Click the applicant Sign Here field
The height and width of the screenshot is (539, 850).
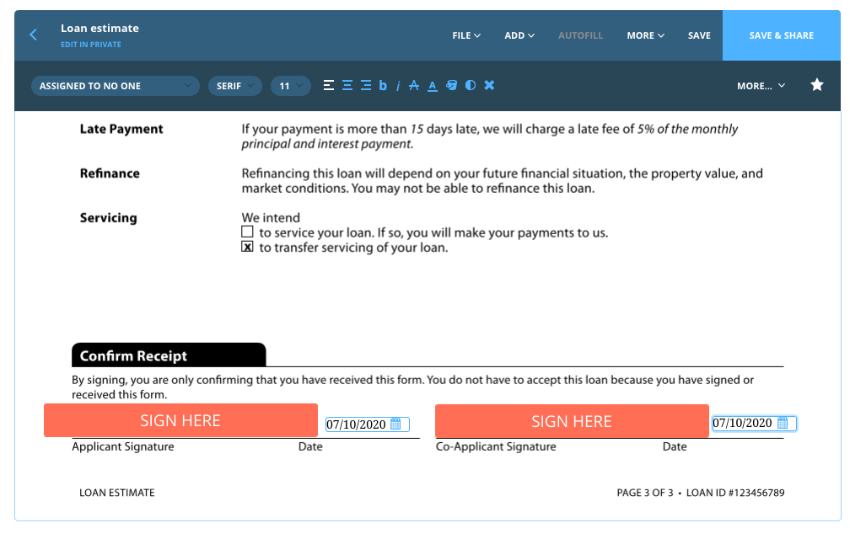[x=180, y=421]
